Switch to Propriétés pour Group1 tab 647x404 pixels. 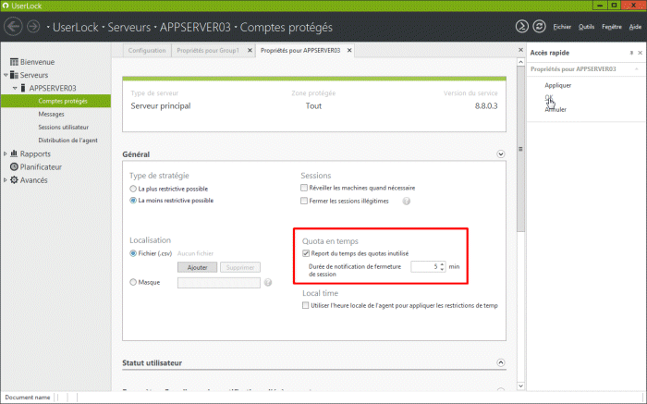pyautogui.click(x=208, y=50)
